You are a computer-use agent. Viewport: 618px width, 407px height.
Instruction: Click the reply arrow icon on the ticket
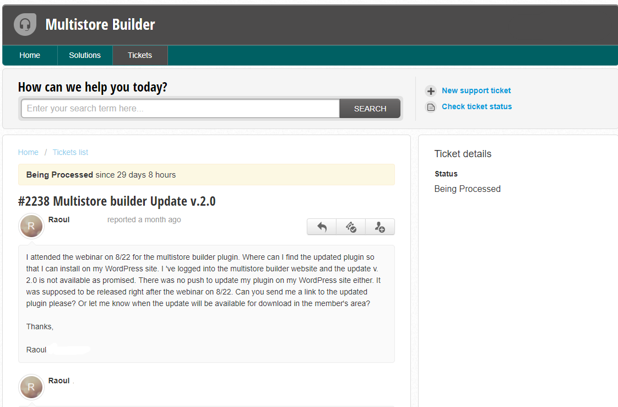coord(322,227)
